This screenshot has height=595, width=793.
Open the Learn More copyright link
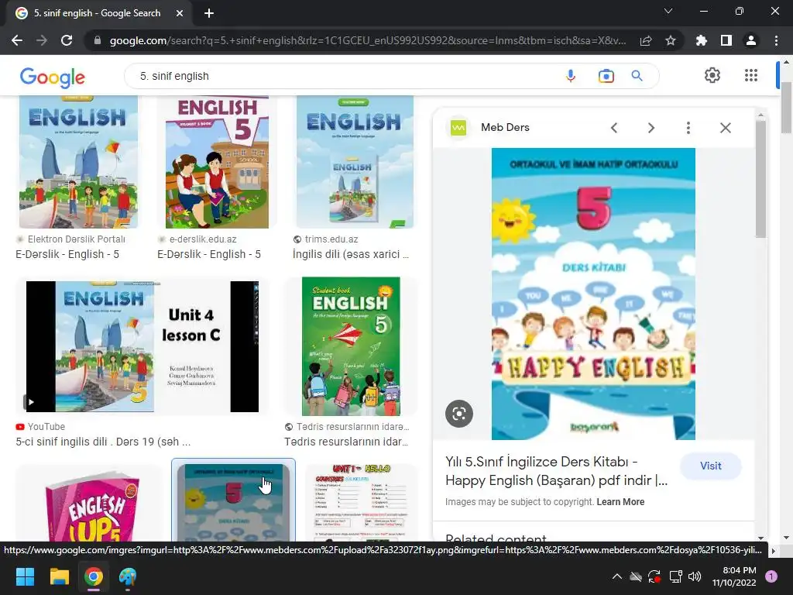[620, 502]
